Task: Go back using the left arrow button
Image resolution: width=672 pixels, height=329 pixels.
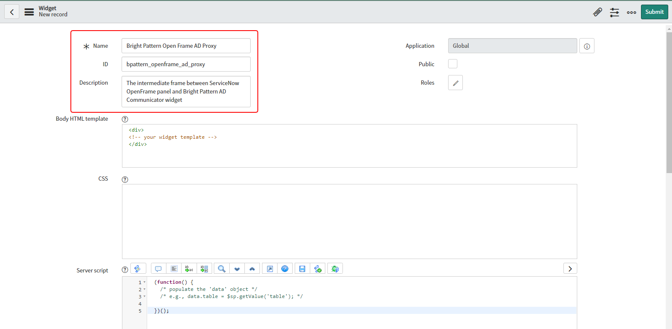Action: point(12,12)
